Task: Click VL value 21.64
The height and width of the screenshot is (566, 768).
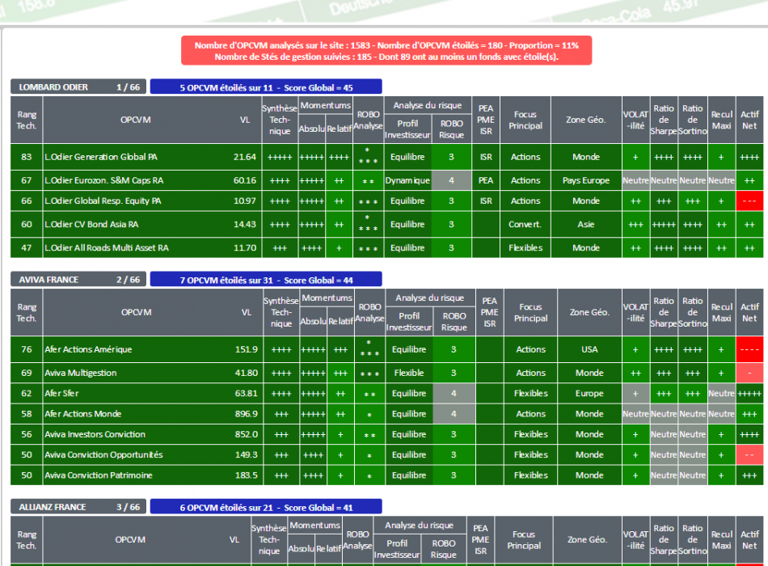Action: 245,157
